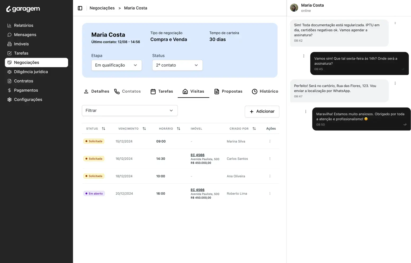Screen dimensions: 411x263
Task: Open Pagamentos in the sidebar
Action: pyautogui.click(x=26, y=90)
